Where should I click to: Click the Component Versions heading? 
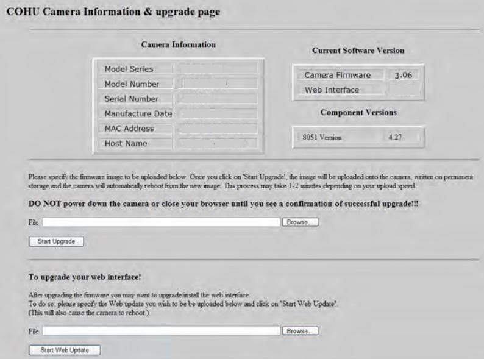[358, 112]
